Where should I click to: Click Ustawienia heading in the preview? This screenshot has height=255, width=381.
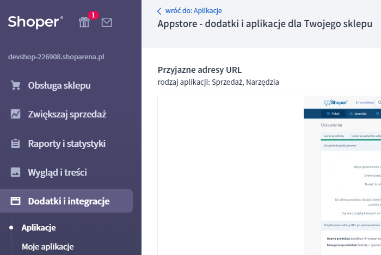point(331,125)
